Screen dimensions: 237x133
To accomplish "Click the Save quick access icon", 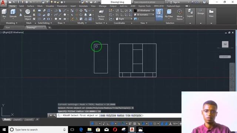I will click(x=18, y=2).
